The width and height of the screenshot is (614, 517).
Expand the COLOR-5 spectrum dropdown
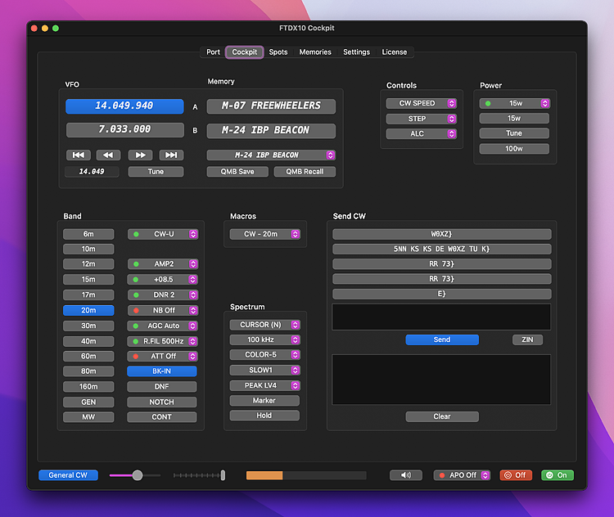[264, 355]
